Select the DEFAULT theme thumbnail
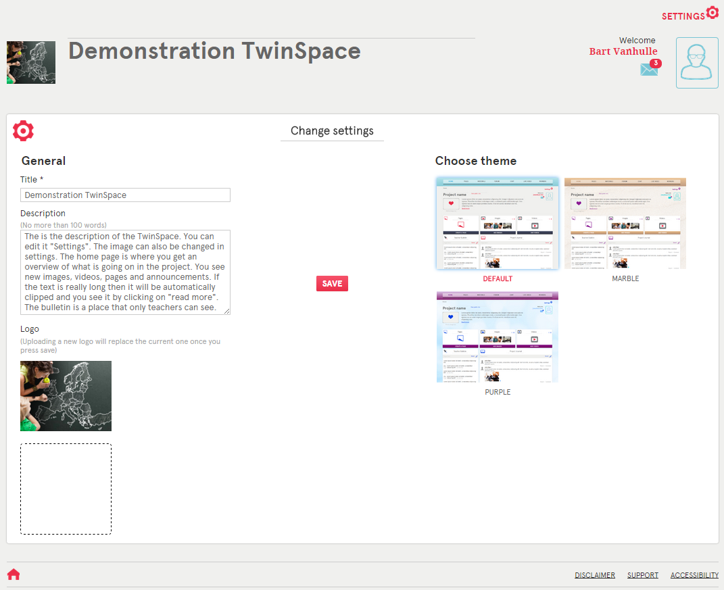Image resolution: width=724 pixels, height=590 pixels. point(498,223)
